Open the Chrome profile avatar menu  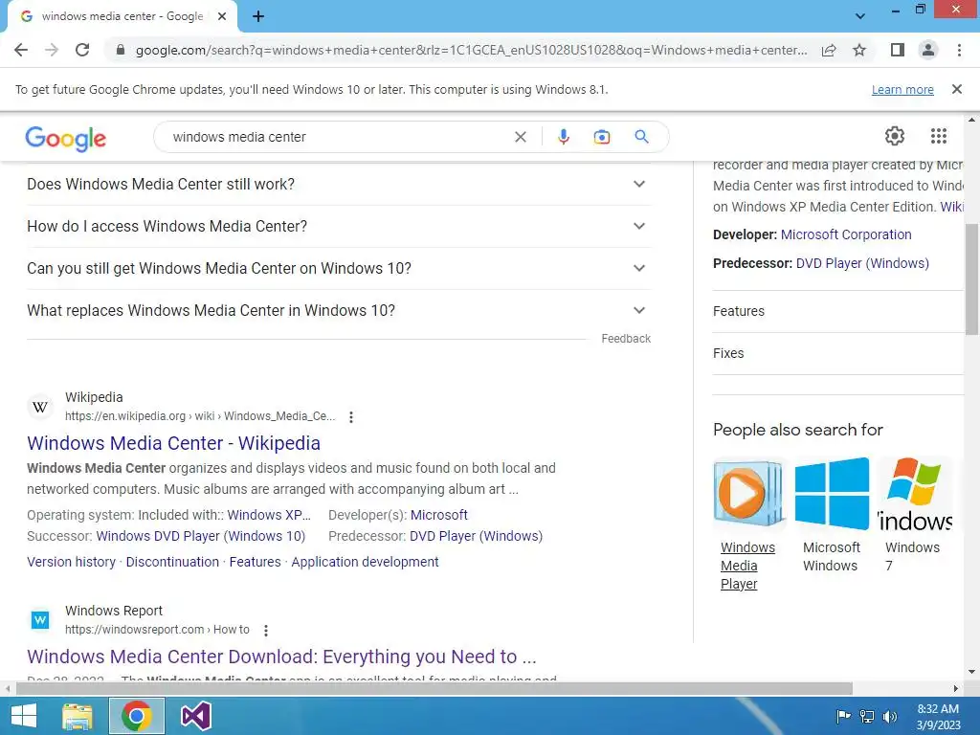coord(928,50)
